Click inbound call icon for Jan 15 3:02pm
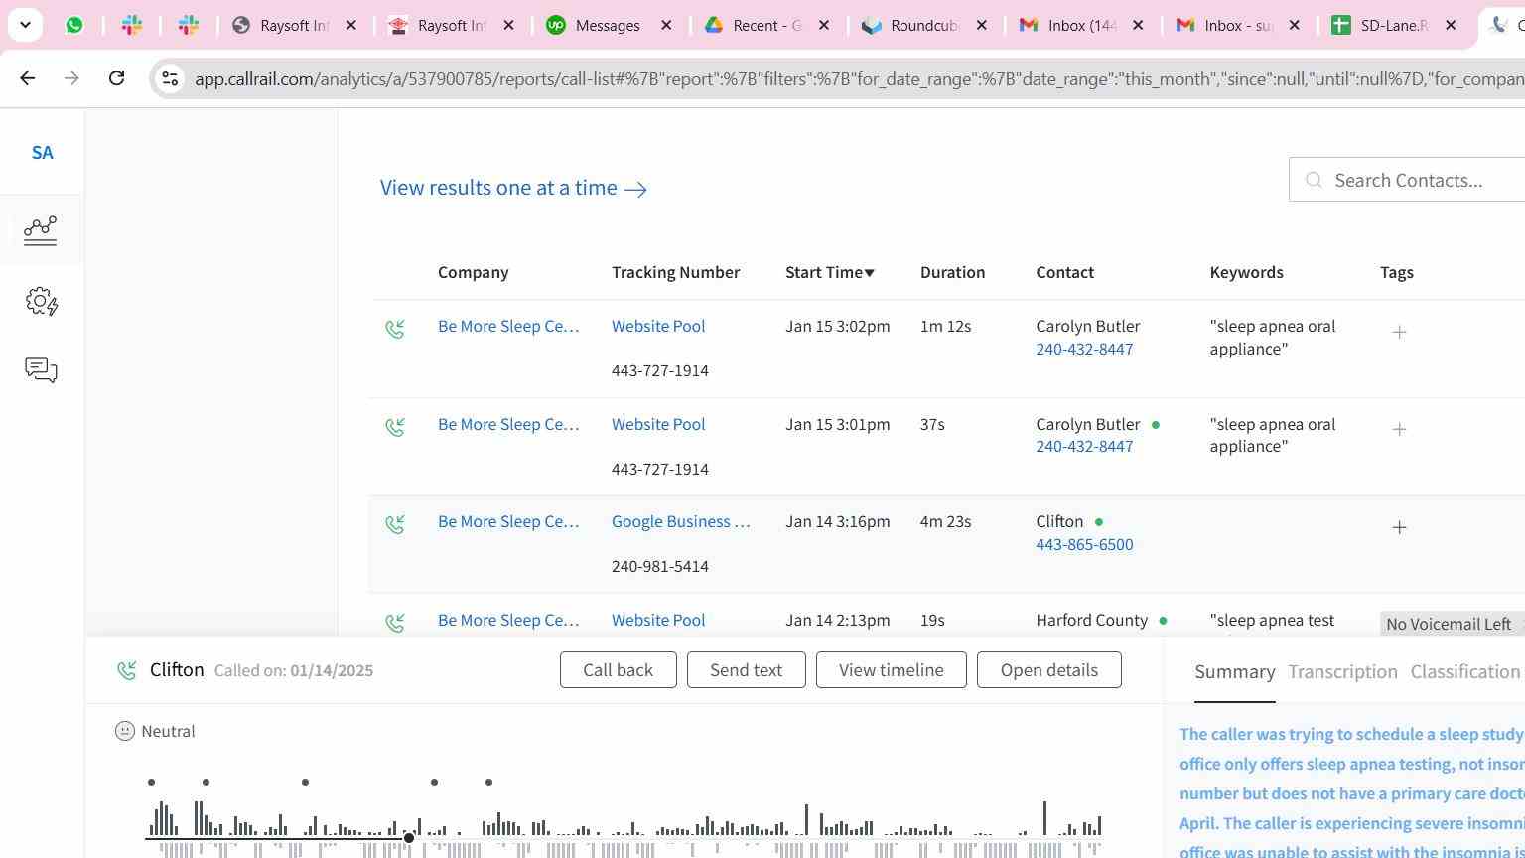Viewport: 1525px width, 858px height. point(395,329)
